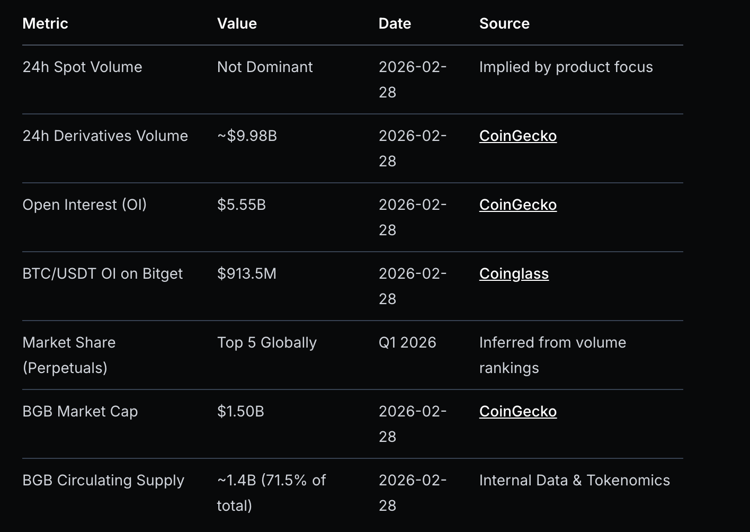Select the ~$9.98B derivatives volume value
Image resolution: width=750 pixels, height=532 pixels.
tap(247, 136)
